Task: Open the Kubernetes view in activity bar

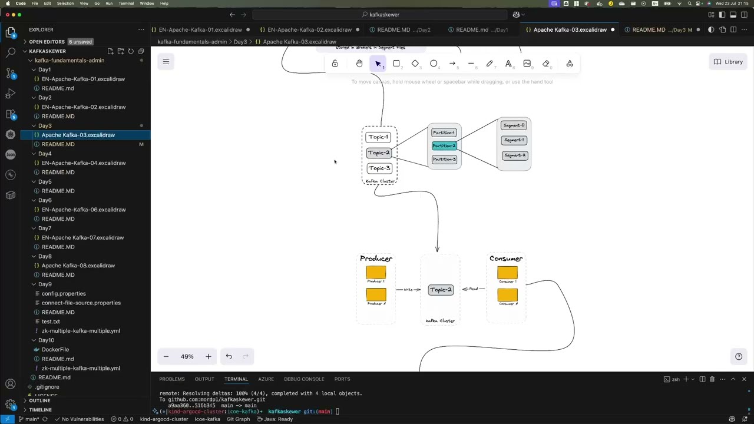Action: coord(11,134)
